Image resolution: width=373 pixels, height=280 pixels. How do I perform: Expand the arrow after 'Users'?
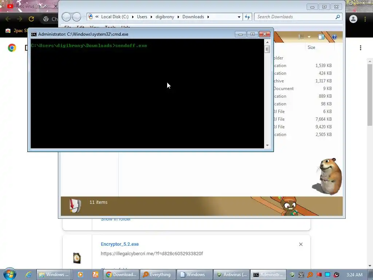pyautogui.click(x=152, y=17)
